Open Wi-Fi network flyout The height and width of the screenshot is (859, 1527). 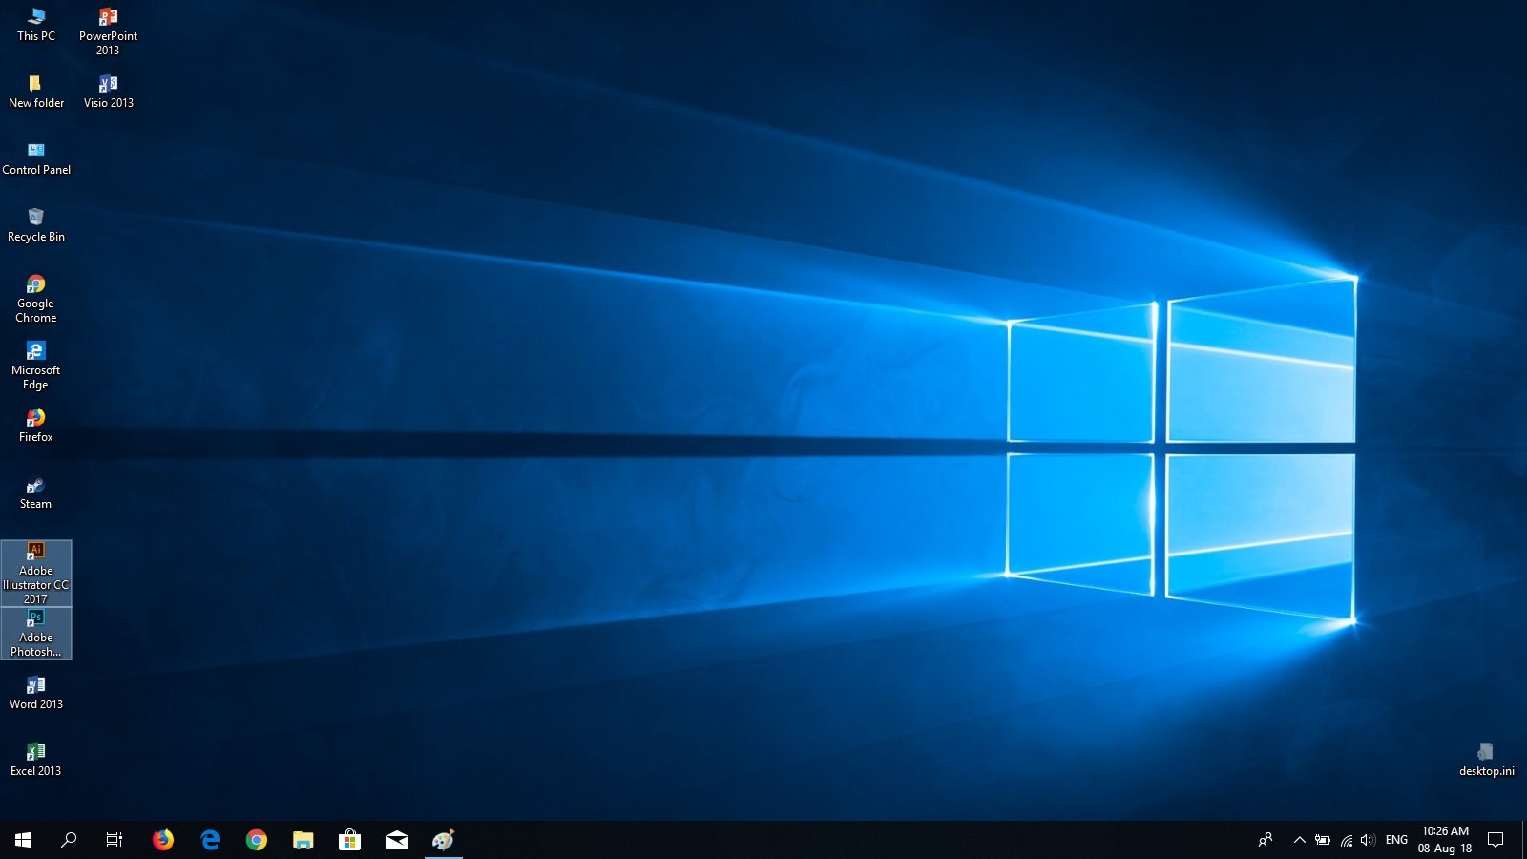(1346, 840)
